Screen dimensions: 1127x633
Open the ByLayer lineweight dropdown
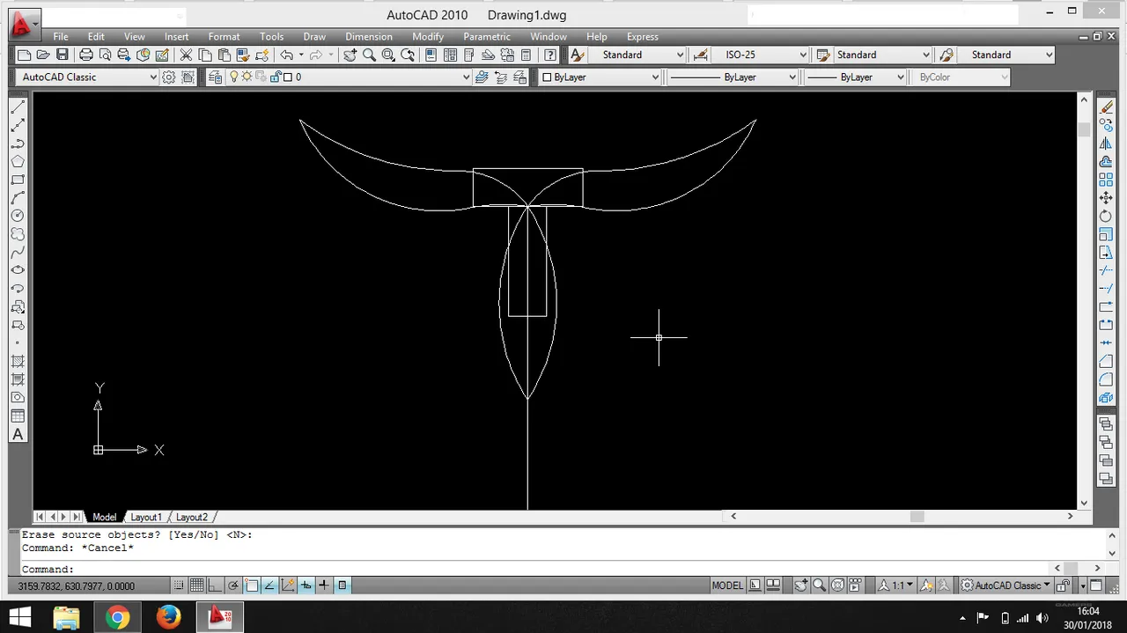pyautogui.click(x=856, y=77)
